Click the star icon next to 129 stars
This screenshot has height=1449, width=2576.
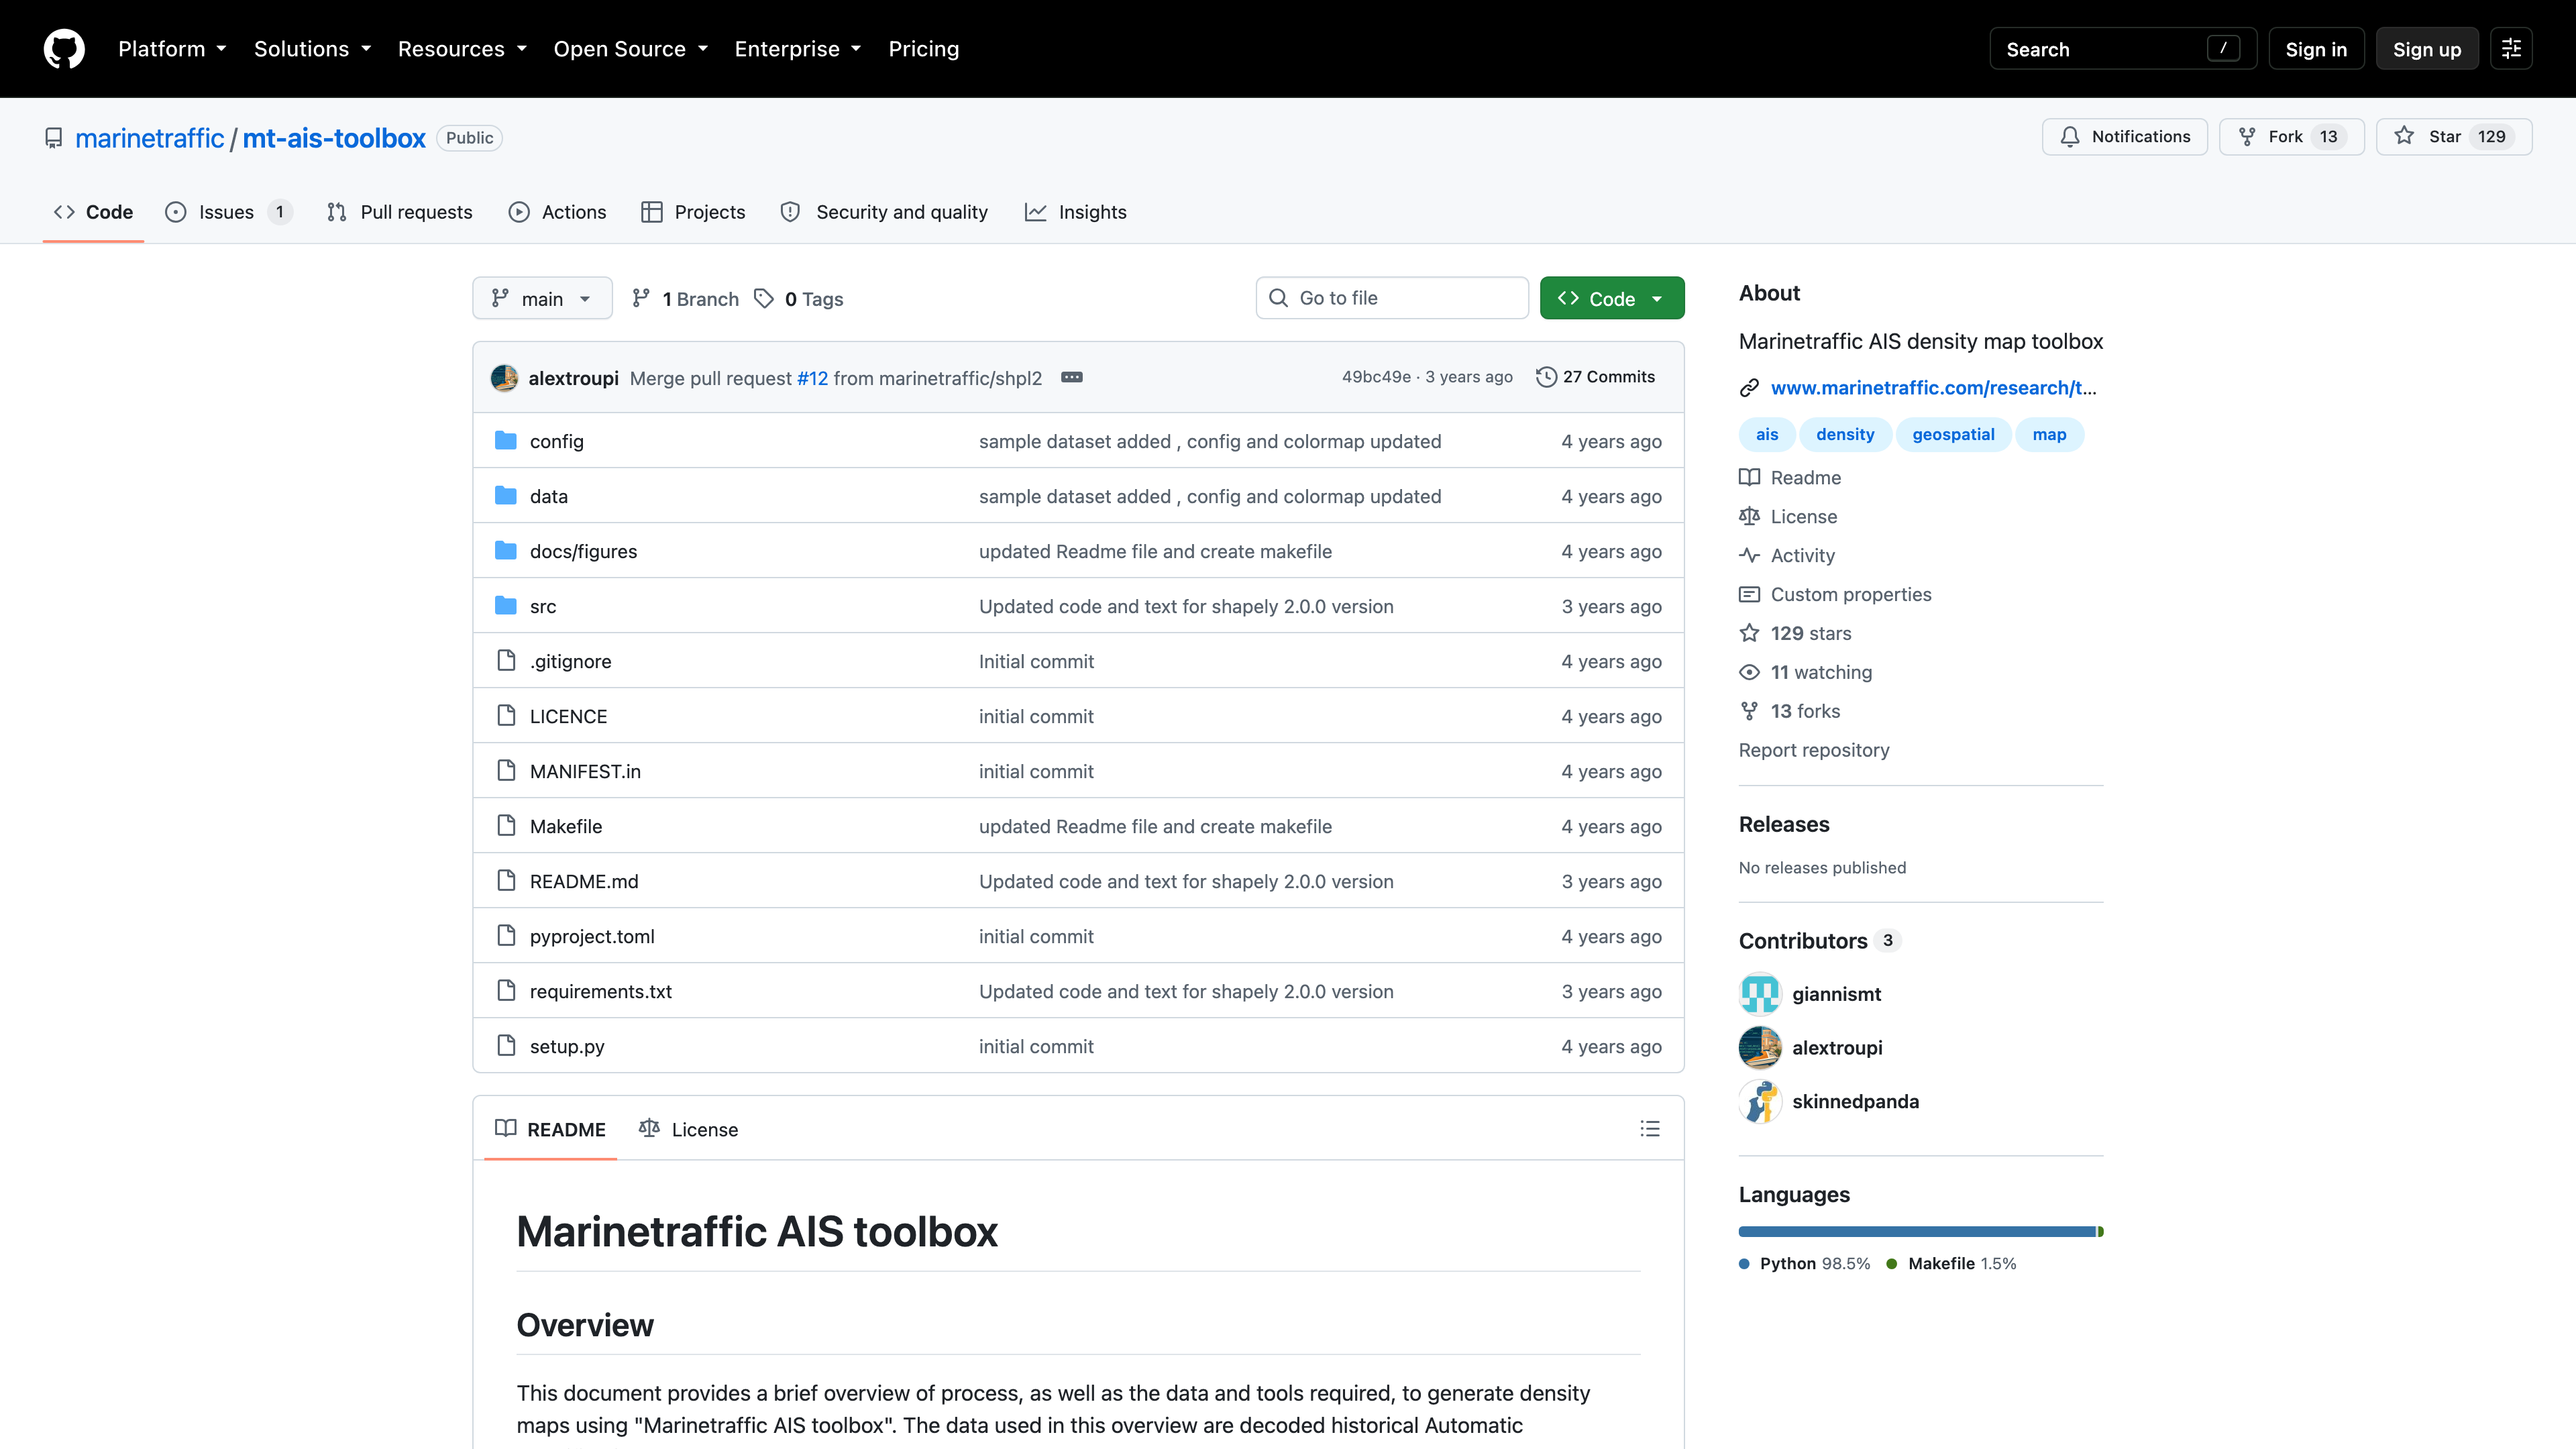click(x=1749, y=633)
